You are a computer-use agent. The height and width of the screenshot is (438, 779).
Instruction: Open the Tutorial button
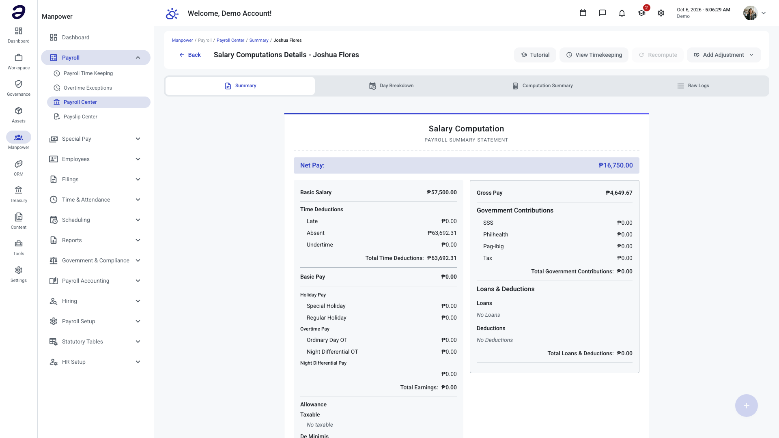click(535, 55)
